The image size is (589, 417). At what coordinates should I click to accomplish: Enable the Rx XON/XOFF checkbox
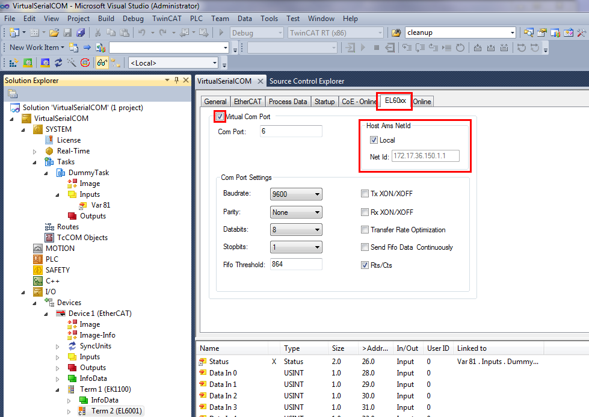point(365,212)
